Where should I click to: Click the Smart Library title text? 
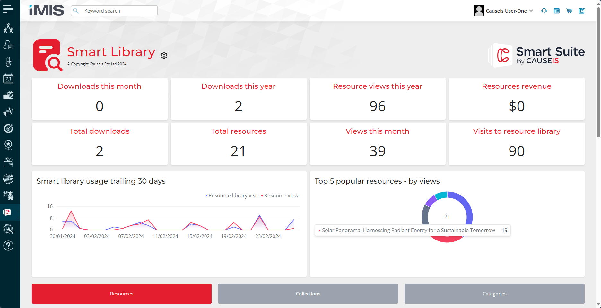tap(111, 52)
